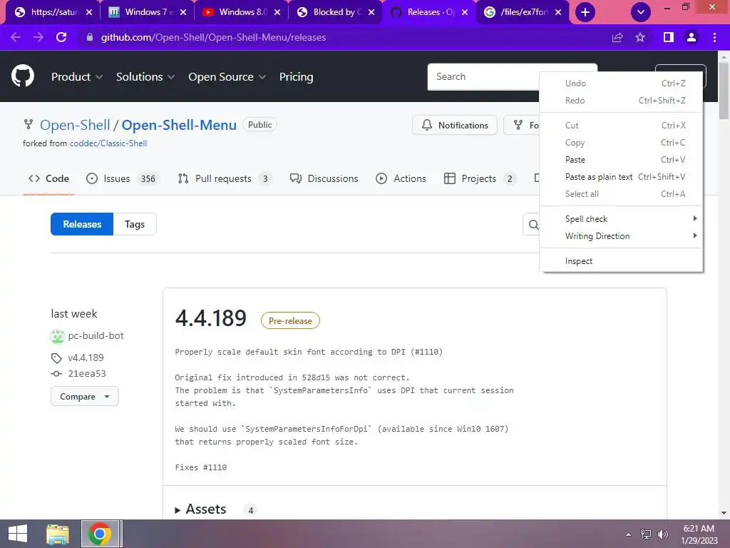
Task: Close the Windows 8.0 YouTube tab
Action: [277, 12]
